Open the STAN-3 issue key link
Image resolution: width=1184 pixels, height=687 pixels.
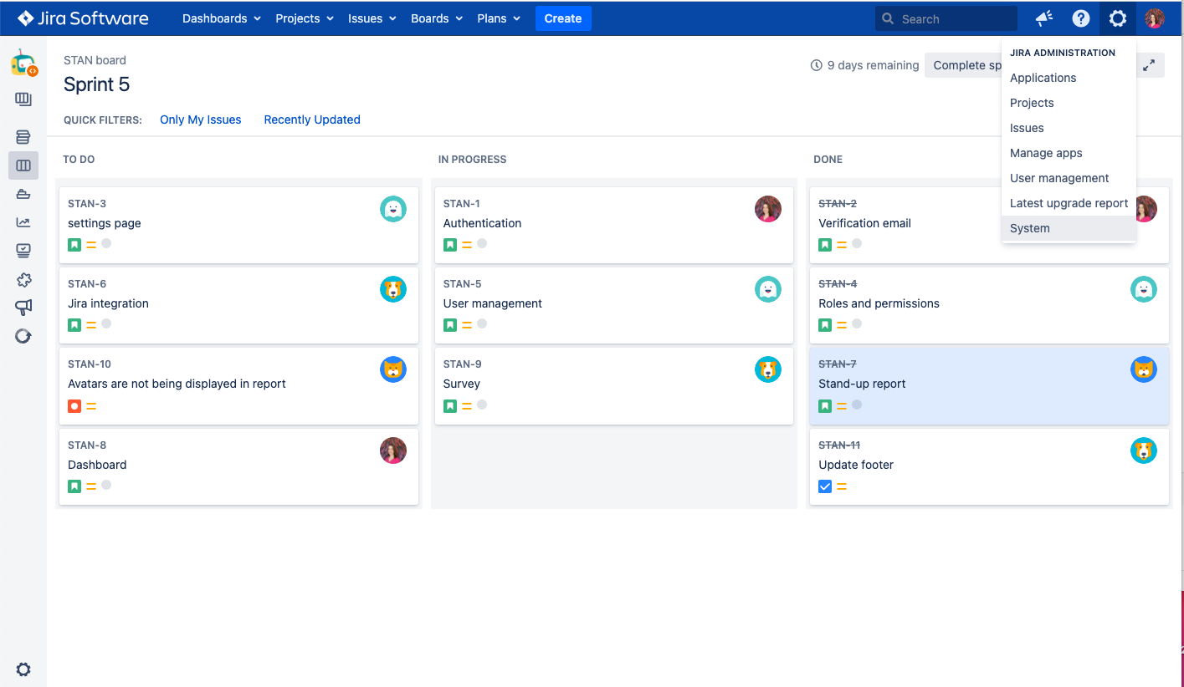click(87, 203)
